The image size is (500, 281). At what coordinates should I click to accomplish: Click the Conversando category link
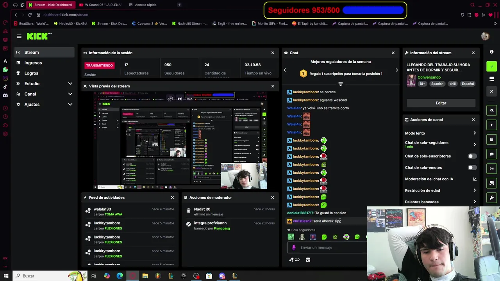pos(429,77)
